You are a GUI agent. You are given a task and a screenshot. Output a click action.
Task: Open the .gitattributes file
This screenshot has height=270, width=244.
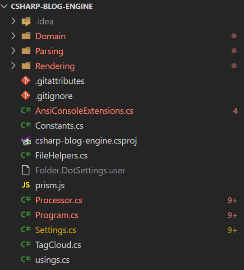60,81
